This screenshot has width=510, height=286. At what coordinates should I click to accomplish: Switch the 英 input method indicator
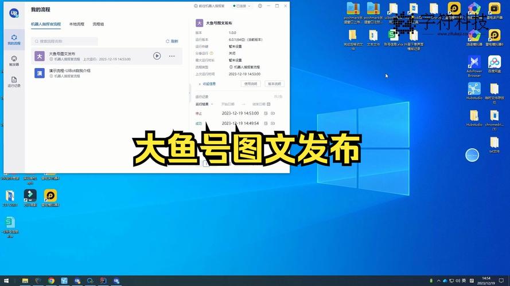pyautogui.click(x=464, y=281)
